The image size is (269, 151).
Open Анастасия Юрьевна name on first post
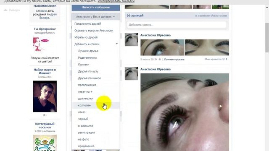point(156,35)
